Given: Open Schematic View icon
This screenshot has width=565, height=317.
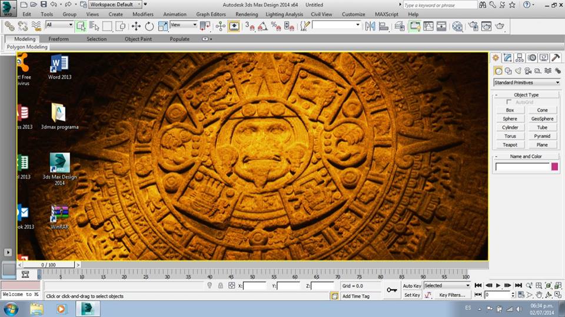Looking at the screenshot, I should [x=441, y=26].
